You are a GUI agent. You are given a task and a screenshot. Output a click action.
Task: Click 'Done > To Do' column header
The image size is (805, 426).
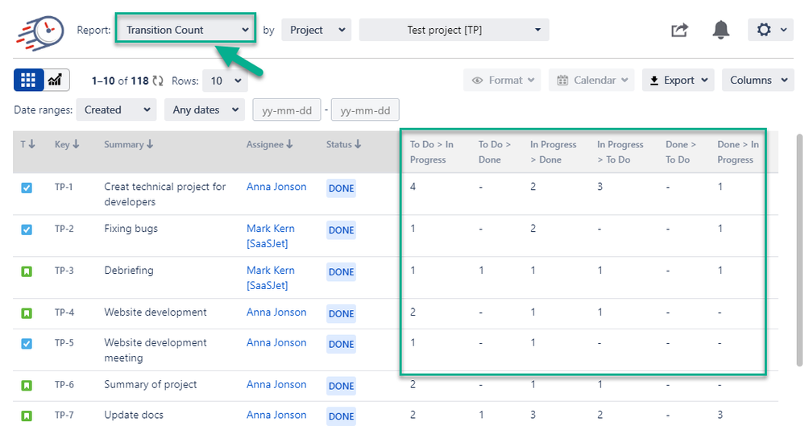(681, 152)
